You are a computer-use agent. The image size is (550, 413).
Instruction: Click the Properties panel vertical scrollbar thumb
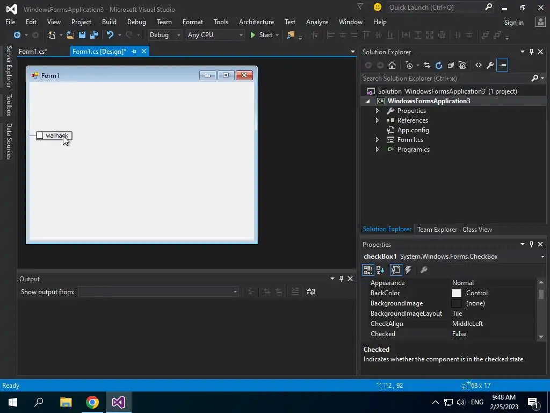tap(541, 294)
